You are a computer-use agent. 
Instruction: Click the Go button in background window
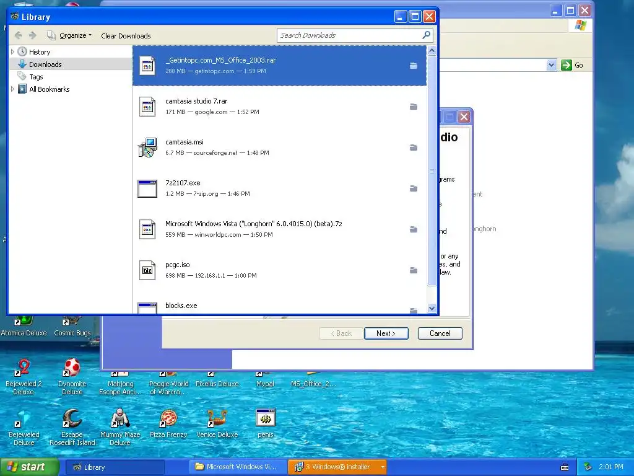573,64
